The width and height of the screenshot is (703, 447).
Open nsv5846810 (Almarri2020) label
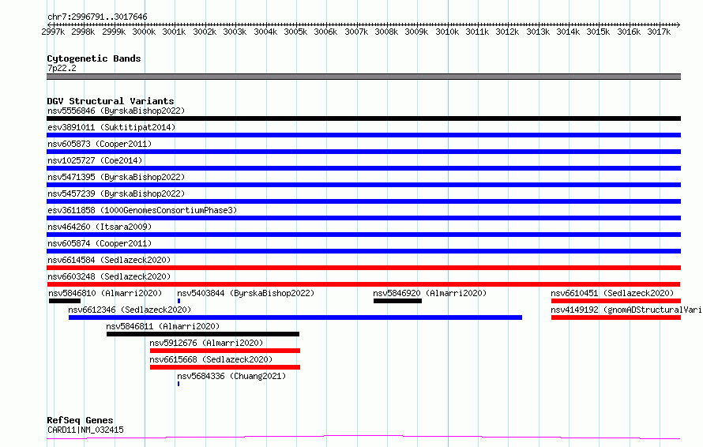pos(105,293)
